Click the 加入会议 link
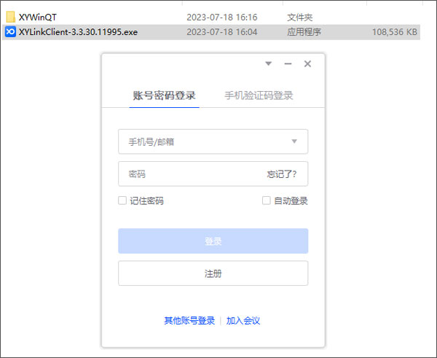This screenshot has height=358, width=437. tap(243, 321)
